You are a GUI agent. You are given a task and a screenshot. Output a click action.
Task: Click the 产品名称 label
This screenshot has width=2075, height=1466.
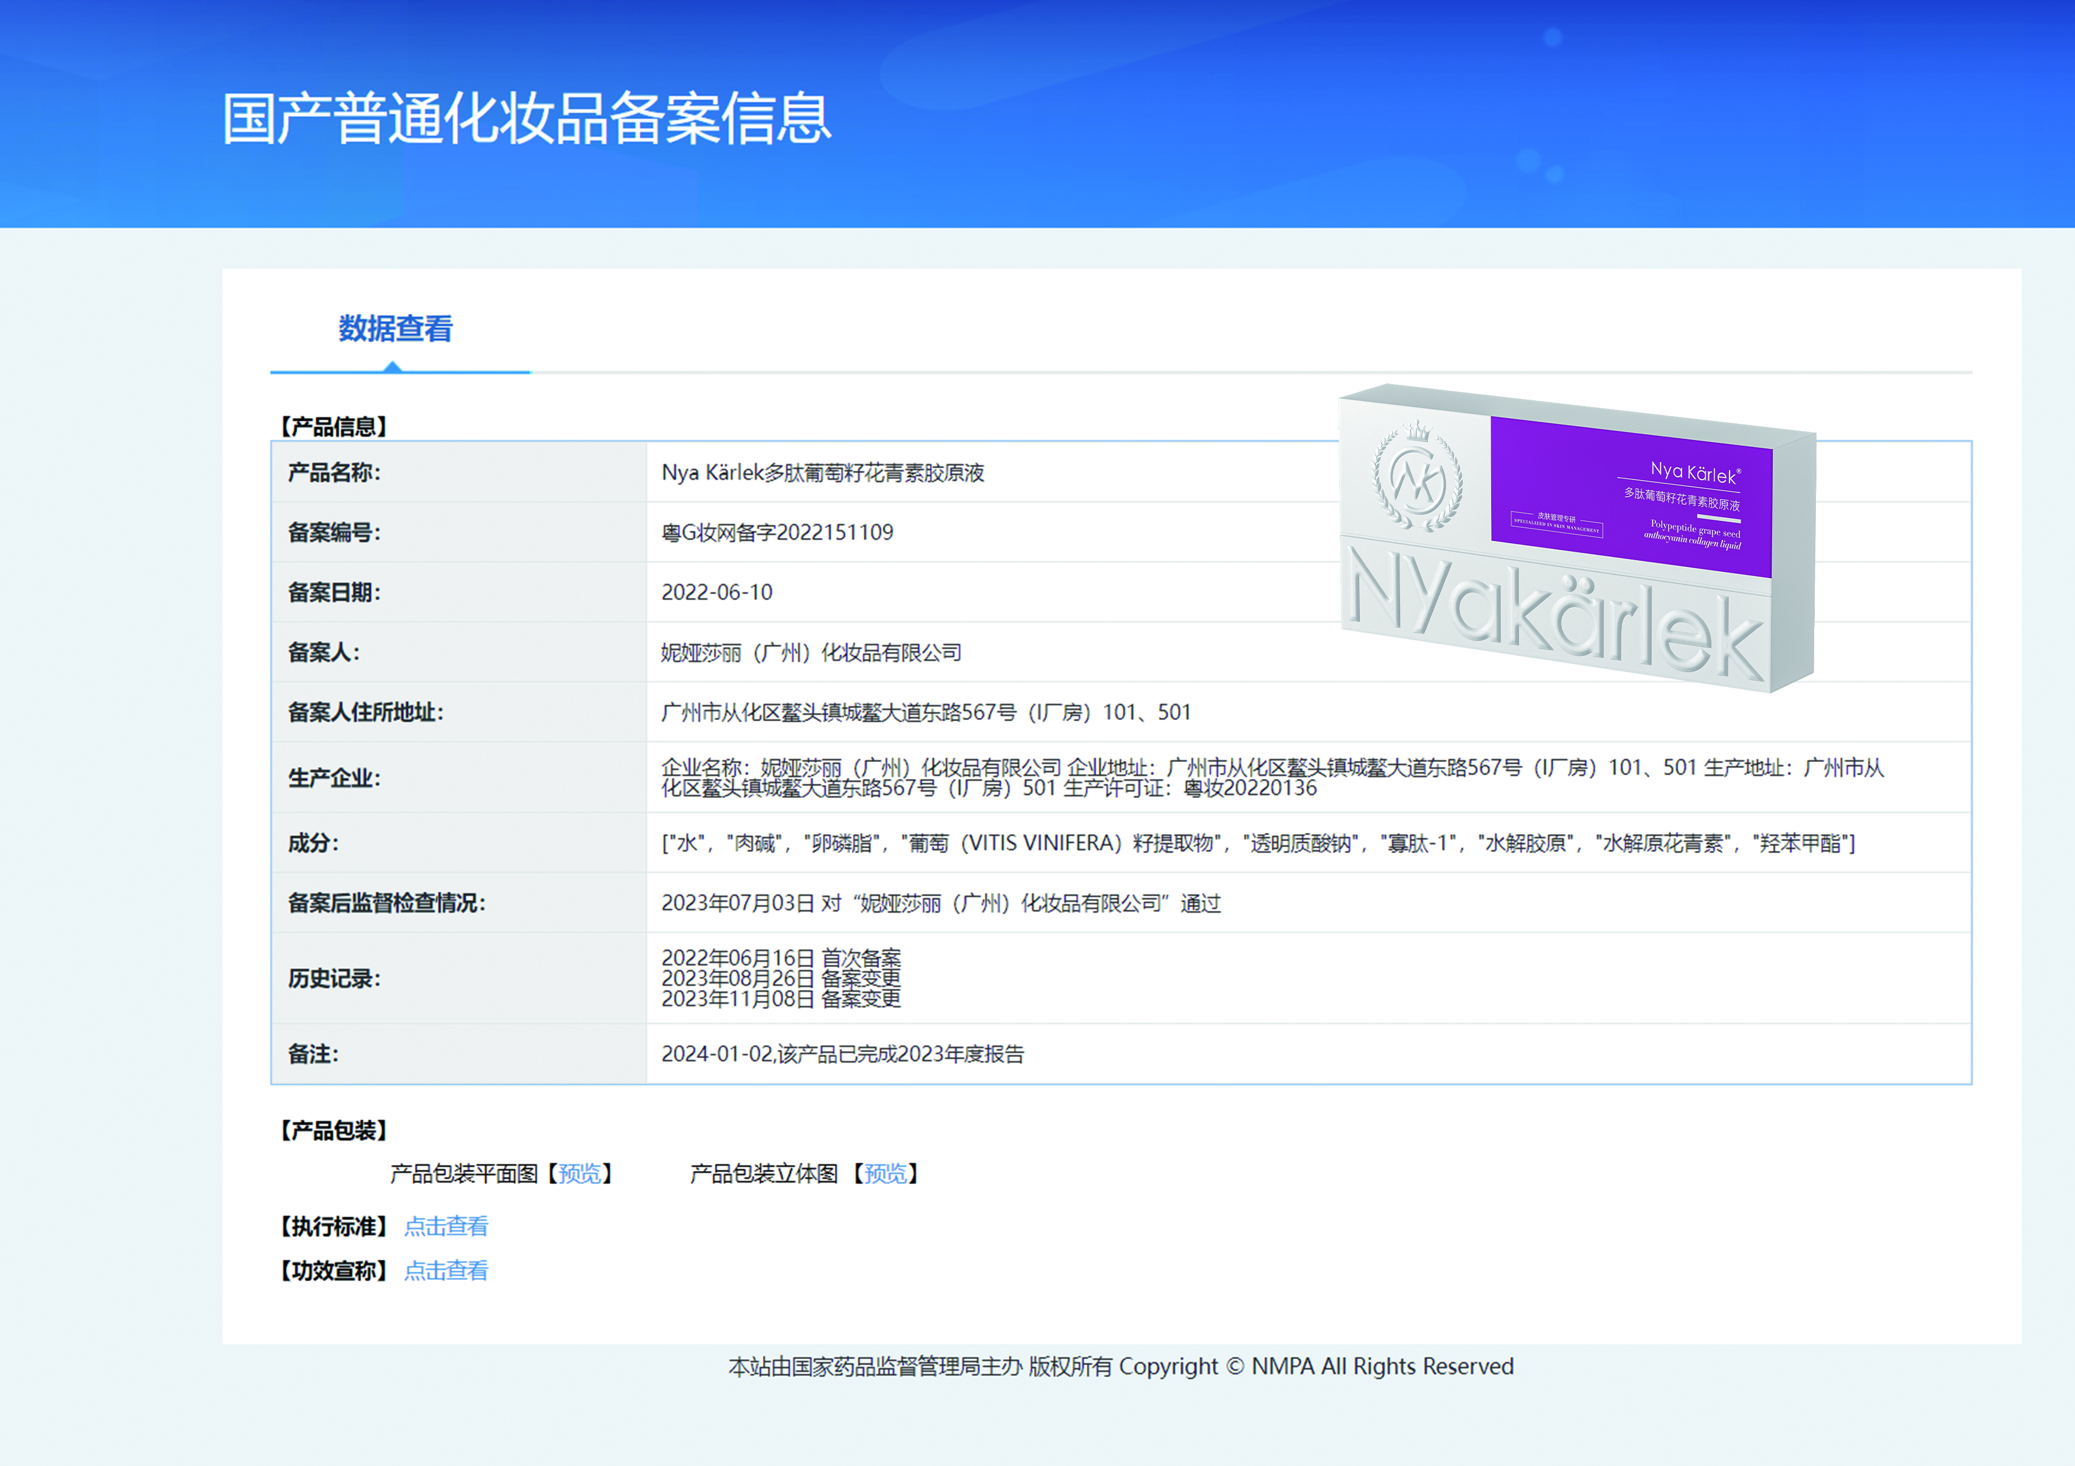click(x=334, y=472)
